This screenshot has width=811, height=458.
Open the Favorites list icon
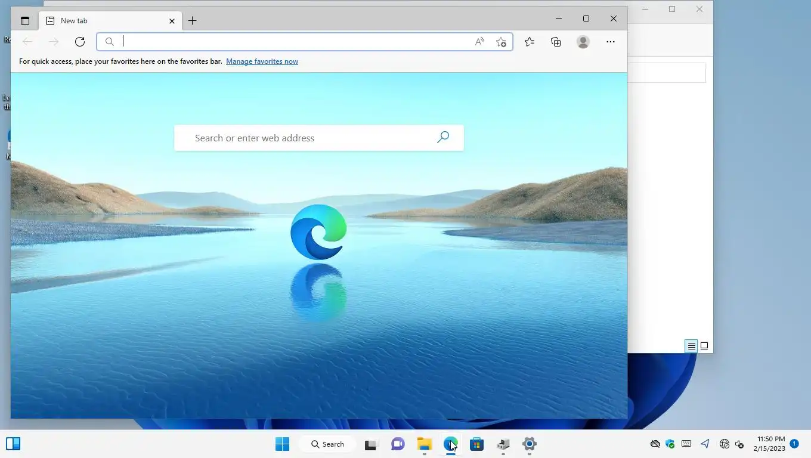530,42
